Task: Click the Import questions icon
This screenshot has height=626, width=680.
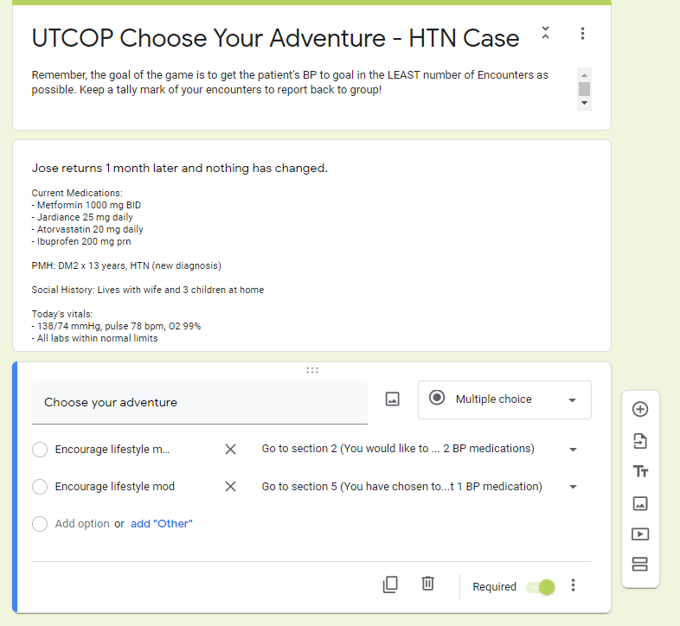Action: point(640,441)
